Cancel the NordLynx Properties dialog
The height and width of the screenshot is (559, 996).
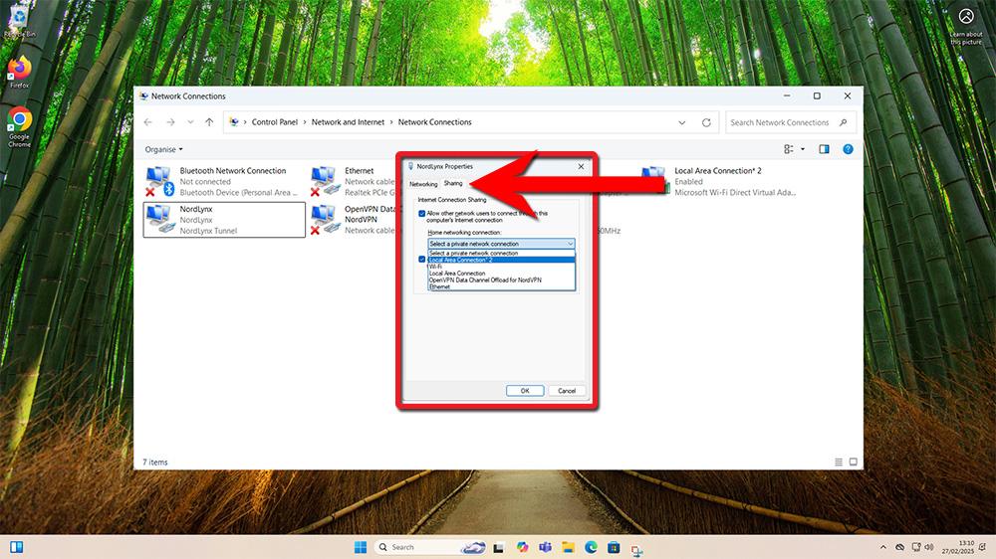tap(567, 391)
